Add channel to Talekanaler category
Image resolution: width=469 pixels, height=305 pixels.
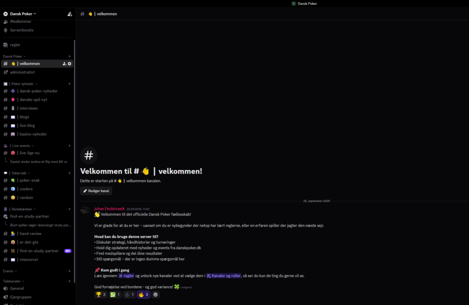point(70,281)
